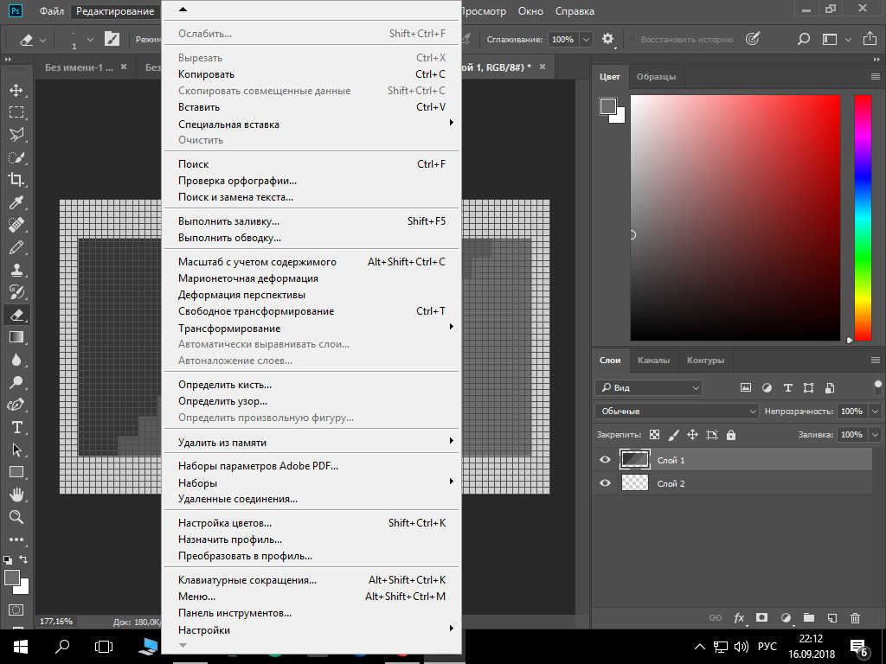Select the Horizontal Type tool
Image resolution: width=886 pixels, height=664 pixels.
coord(16,427)
